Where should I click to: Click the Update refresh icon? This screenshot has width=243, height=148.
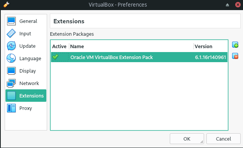tap(11, 46)
